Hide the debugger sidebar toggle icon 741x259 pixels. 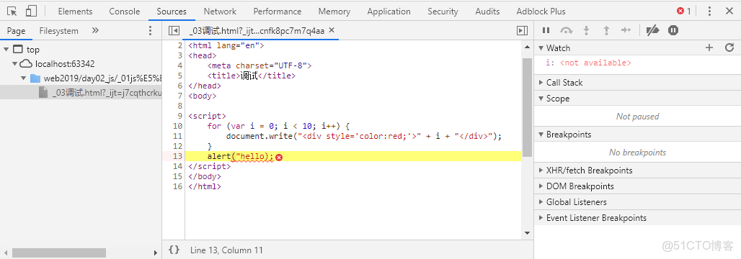coord(522,31)
